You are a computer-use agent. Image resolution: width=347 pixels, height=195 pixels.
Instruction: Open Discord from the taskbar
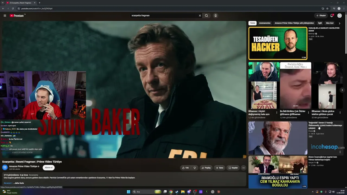click(189, 192)
